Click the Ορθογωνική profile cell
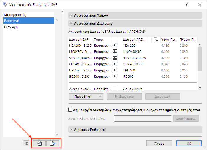The width and height of the screenshot is (207, 150). pyautogui.click(x=133, y=89)
